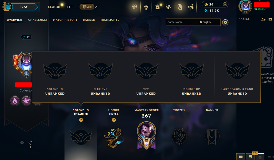Click Solo/Duo question mark help icon
The width and height of the screenshot is (274, 160).
(x=81, y=120)
